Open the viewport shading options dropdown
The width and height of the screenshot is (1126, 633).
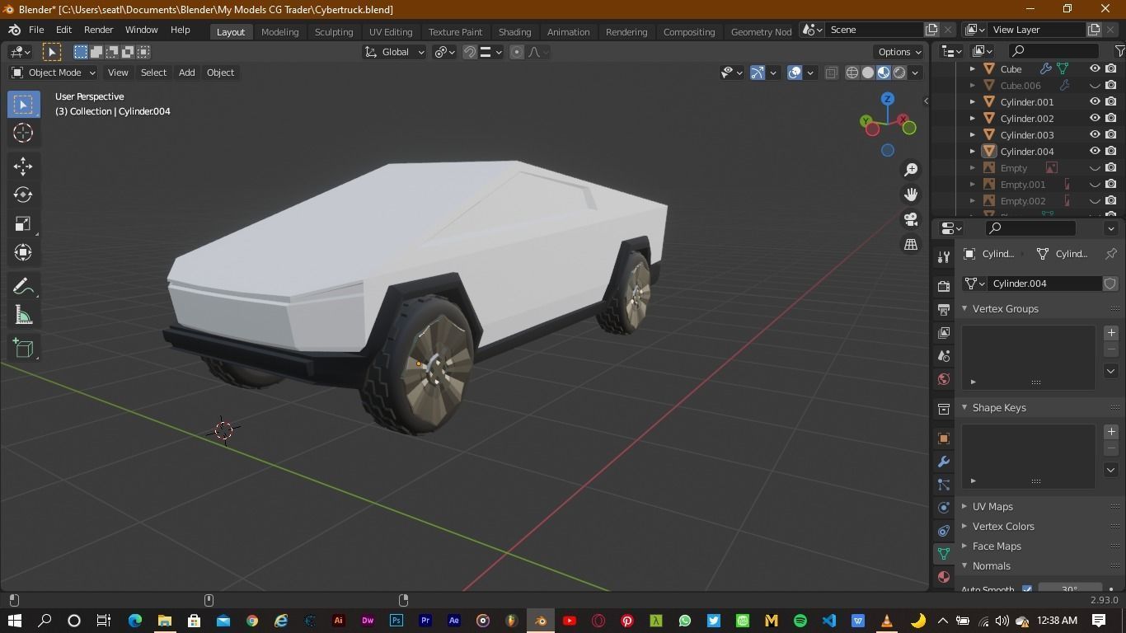tap(915, 73)
